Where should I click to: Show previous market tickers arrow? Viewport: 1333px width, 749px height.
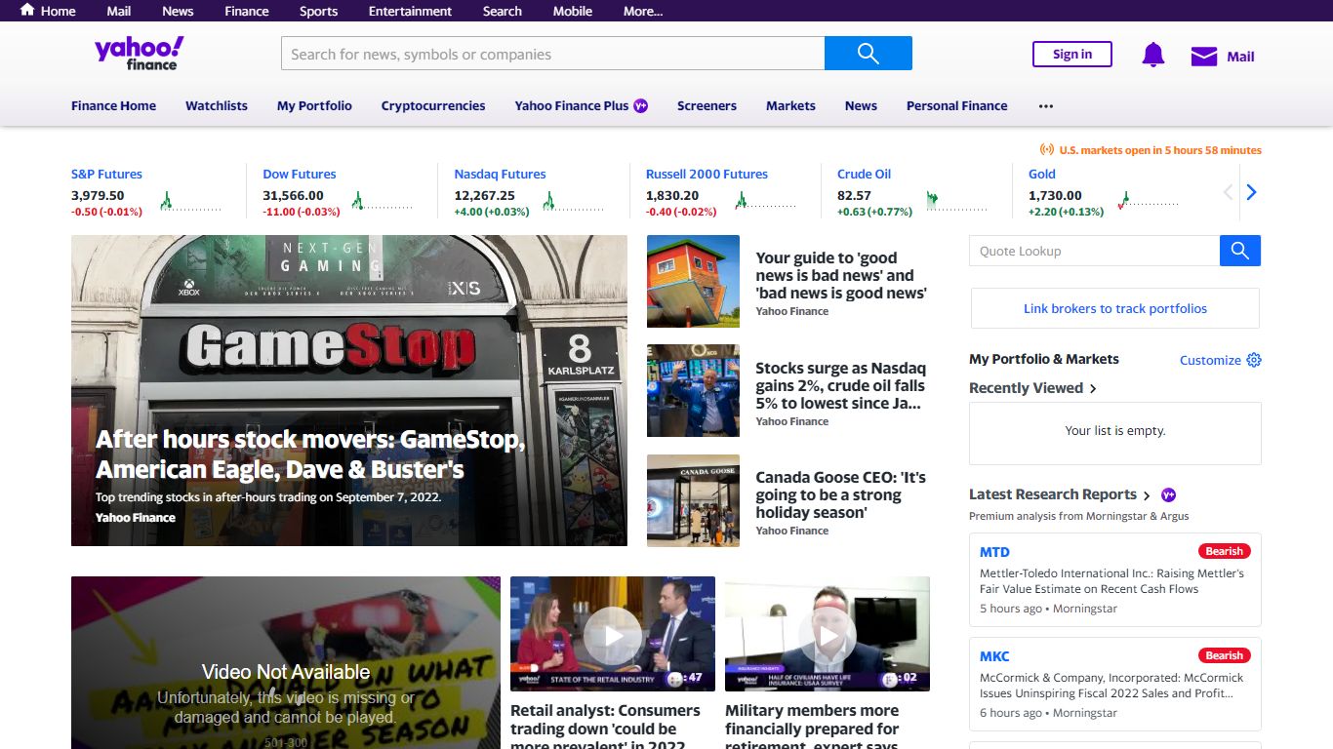1229,192
